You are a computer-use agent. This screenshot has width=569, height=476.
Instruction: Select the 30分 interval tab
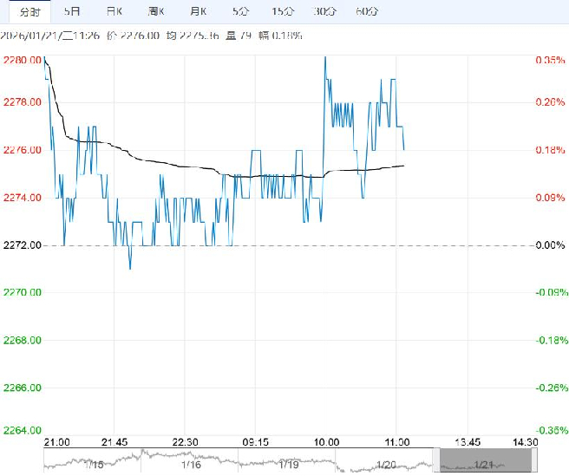point(325,11)
